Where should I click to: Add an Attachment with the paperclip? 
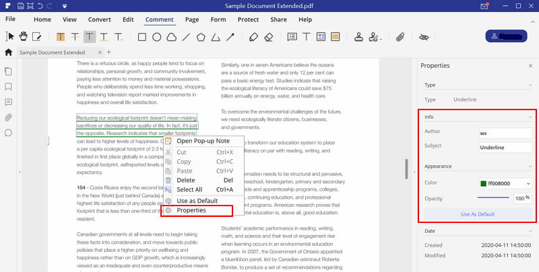(400, 37)
